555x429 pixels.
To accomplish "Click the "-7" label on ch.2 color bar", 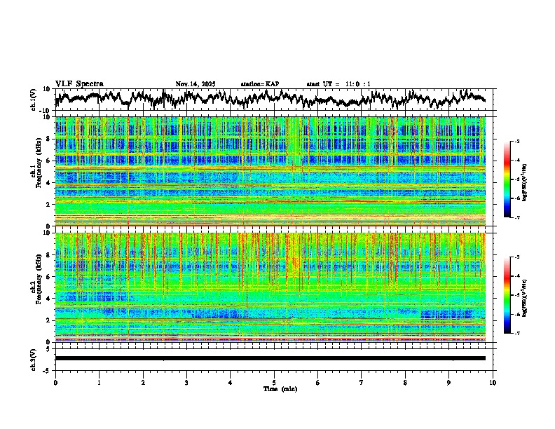I will point(516,334).
